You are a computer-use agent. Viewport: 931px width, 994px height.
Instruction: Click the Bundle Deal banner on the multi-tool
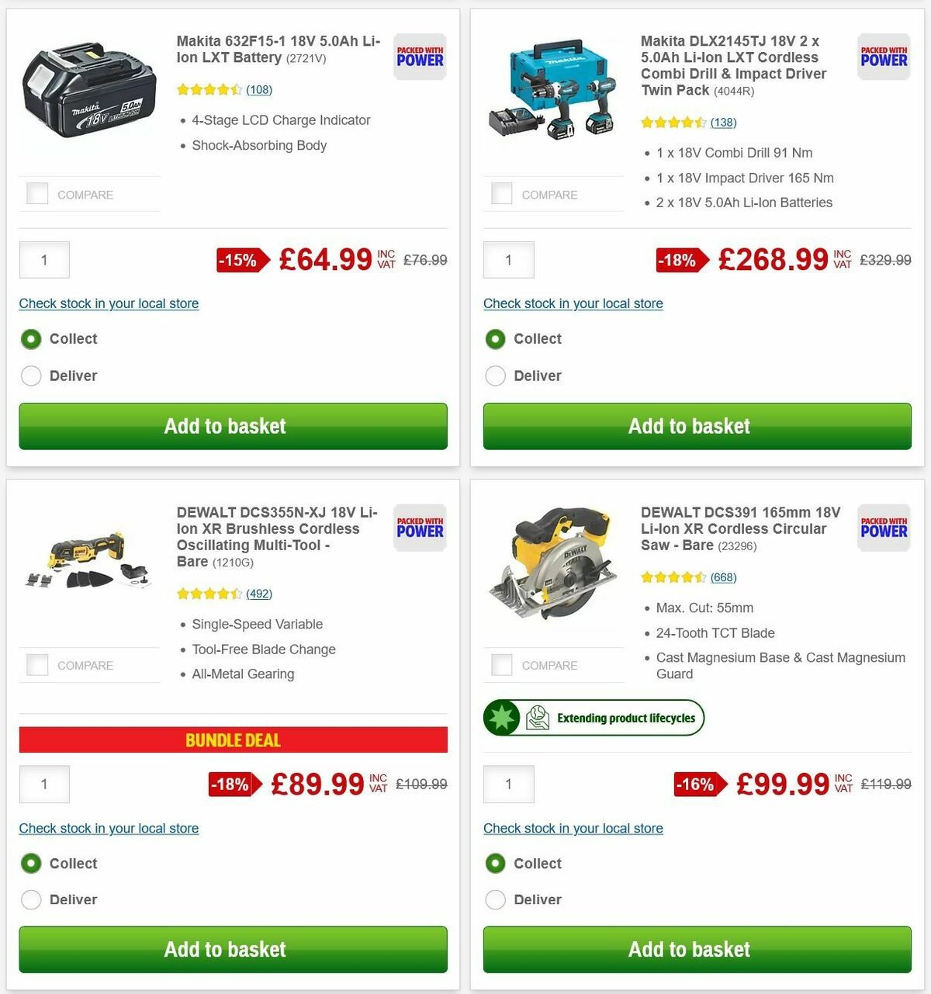pos(233,740)
